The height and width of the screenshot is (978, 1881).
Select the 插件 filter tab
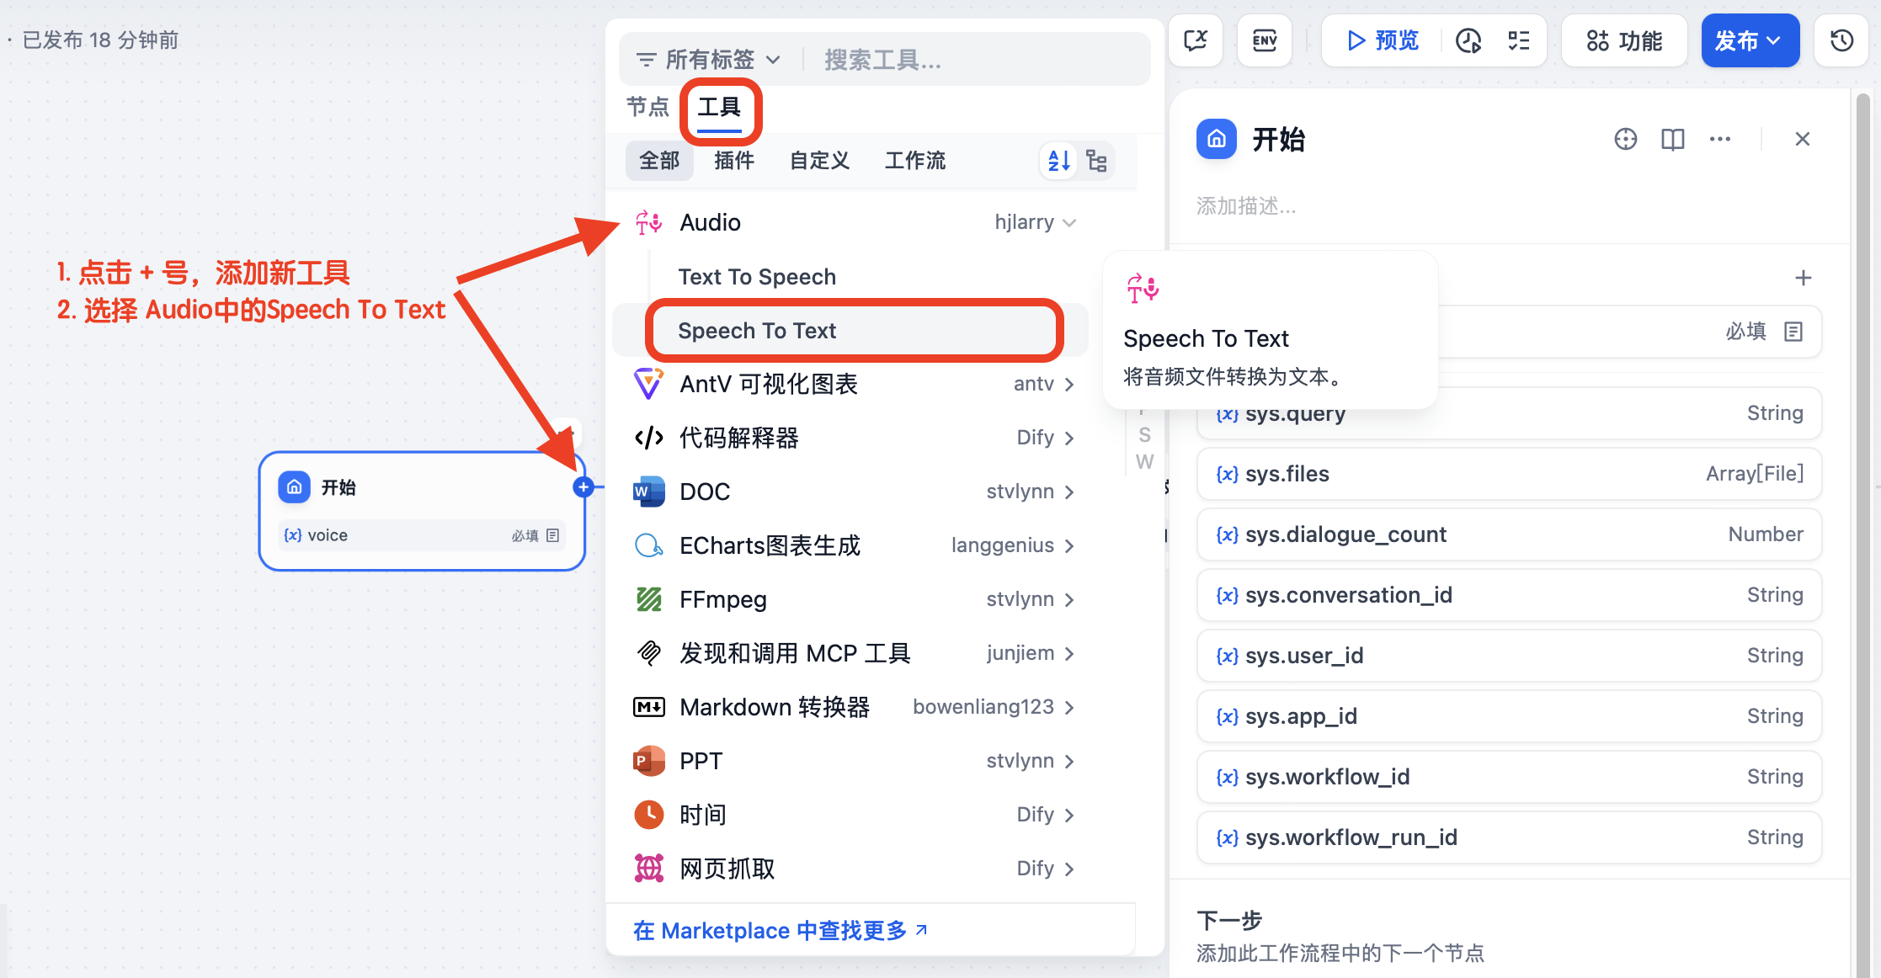pyautogui.click(x=733, y=161)
